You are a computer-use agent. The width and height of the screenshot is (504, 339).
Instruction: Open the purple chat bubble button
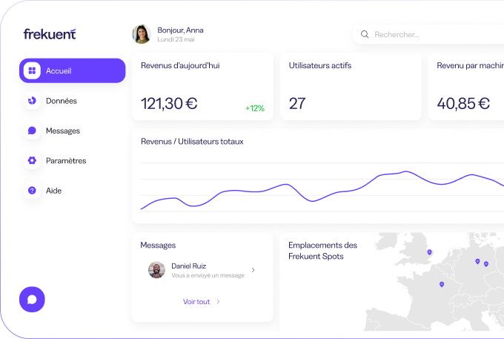[x=32, y=299]
